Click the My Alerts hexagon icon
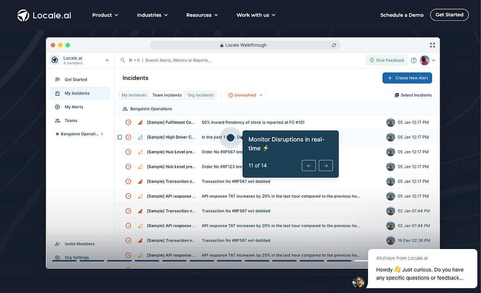 [57, 107]
